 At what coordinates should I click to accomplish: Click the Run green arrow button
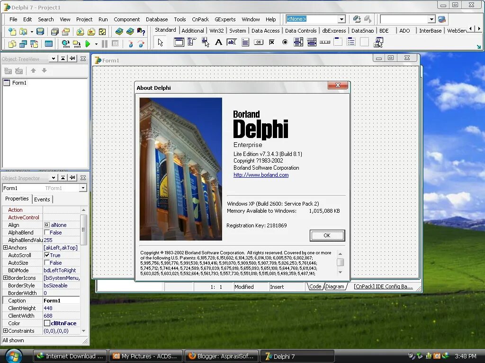pyautogui.click(x=88, y=44)
